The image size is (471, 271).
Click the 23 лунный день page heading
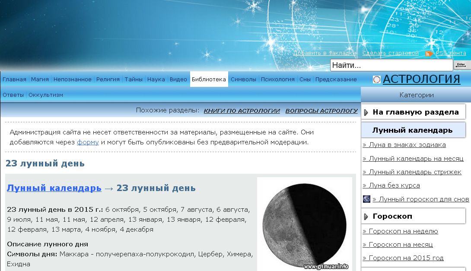pos(45,163)
